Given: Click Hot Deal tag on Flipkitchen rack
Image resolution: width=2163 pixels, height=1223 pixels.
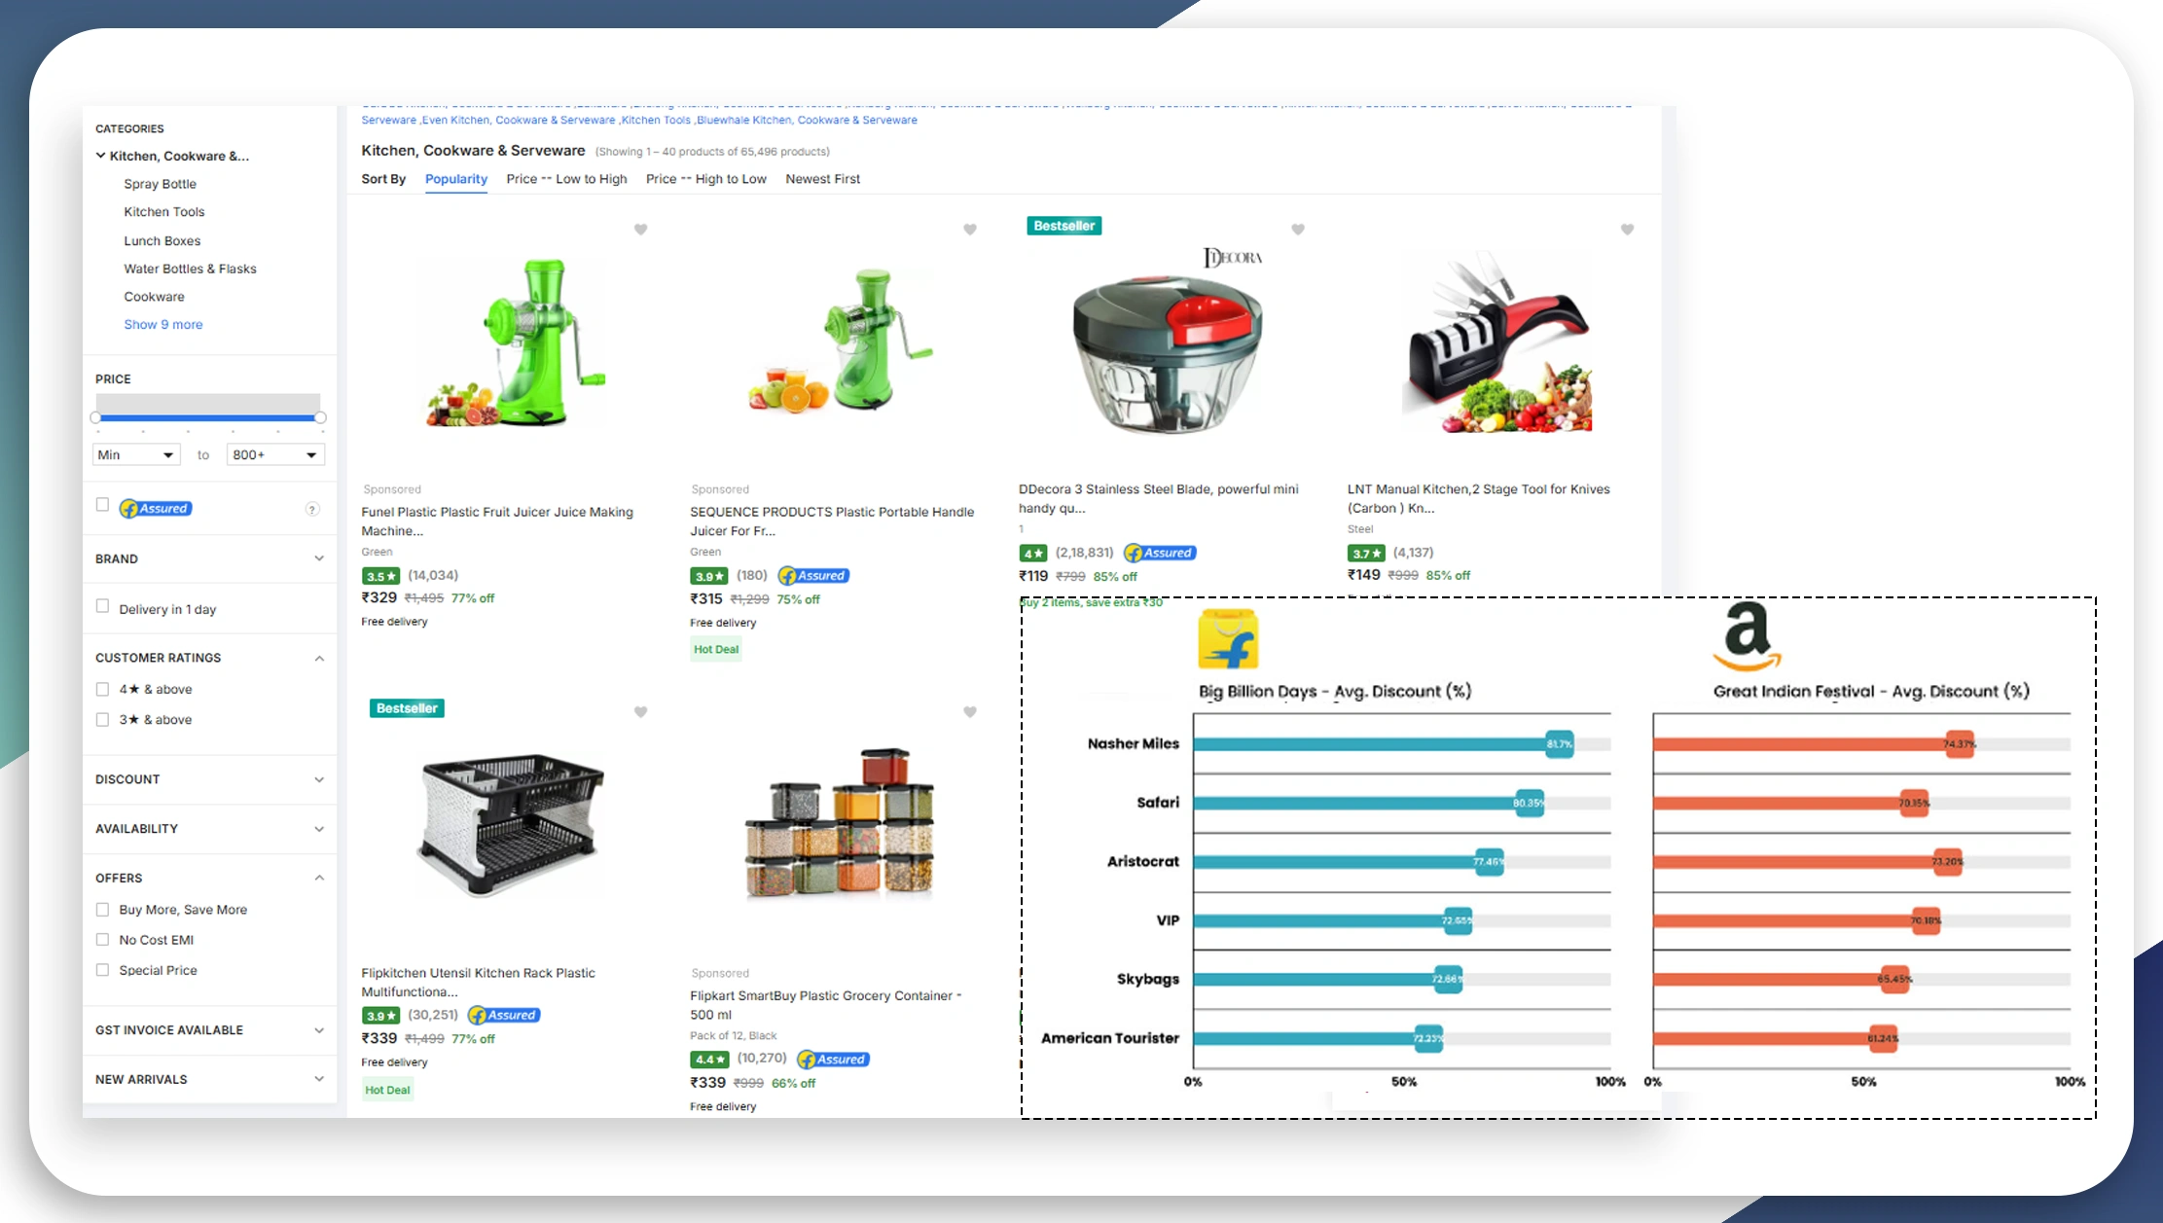Looking at the screenshot, I should click(x=387, y=1090).
